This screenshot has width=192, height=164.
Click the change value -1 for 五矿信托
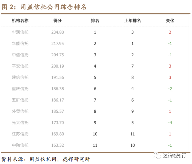pos(170,100)
